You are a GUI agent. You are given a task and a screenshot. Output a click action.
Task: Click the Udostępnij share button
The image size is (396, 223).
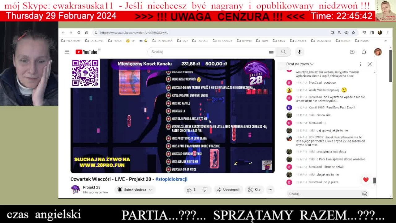[x=228, y=190]
